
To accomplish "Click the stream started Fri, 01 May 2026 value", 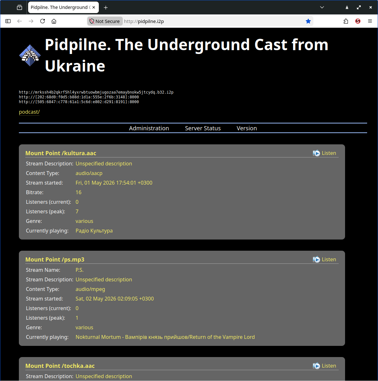I will [114, 183].
